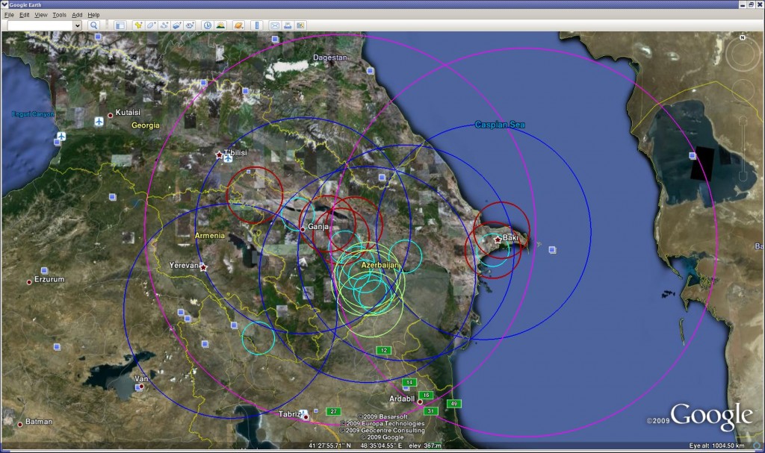Select the Add Path tool
Screen dimensions: 765x453
[164, 25]
